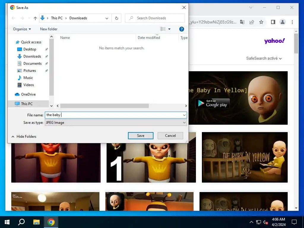Click This PC in the address breadcrumb
Viewport: 304px width, 228px height.
57,18
